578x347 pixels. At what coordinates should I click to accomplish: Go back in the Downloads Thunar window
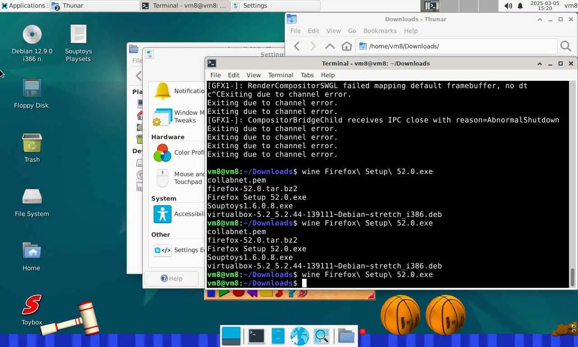[297, 46]
